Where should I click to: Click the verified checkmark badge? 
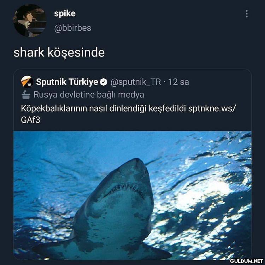(104, 82)
